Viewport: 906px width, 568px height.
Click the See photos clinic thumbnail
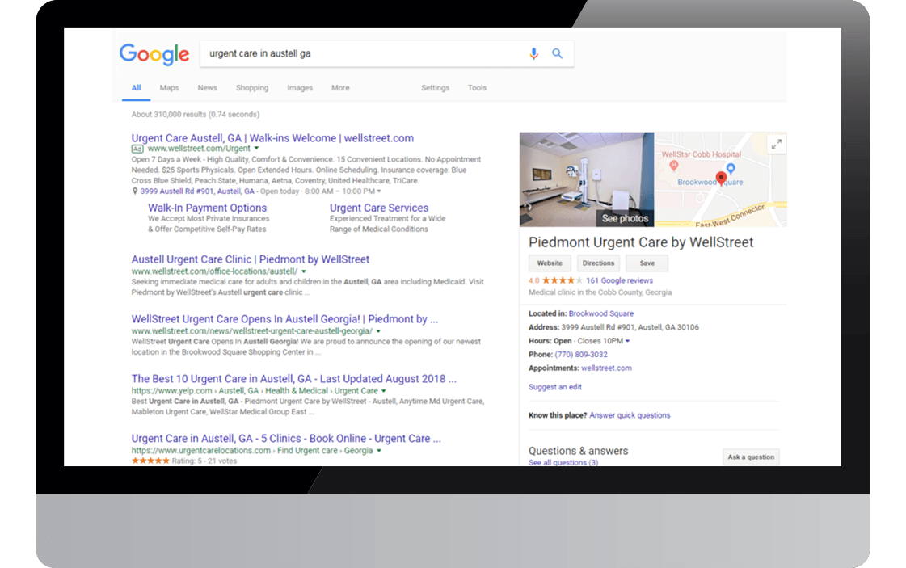587,179
